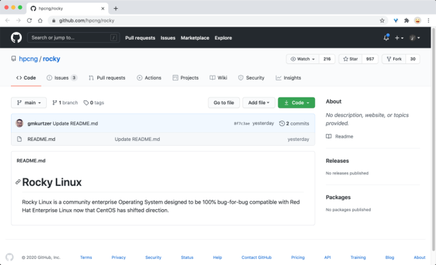Viewport: 436px width, 265px height.
Task: View the 0 tags link
Action: [x=94, y=103]
